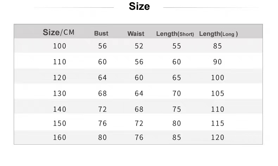The width and height of the screenshot is (278, 166).
Task: Click the Waist column header
Action: [136, 34]
